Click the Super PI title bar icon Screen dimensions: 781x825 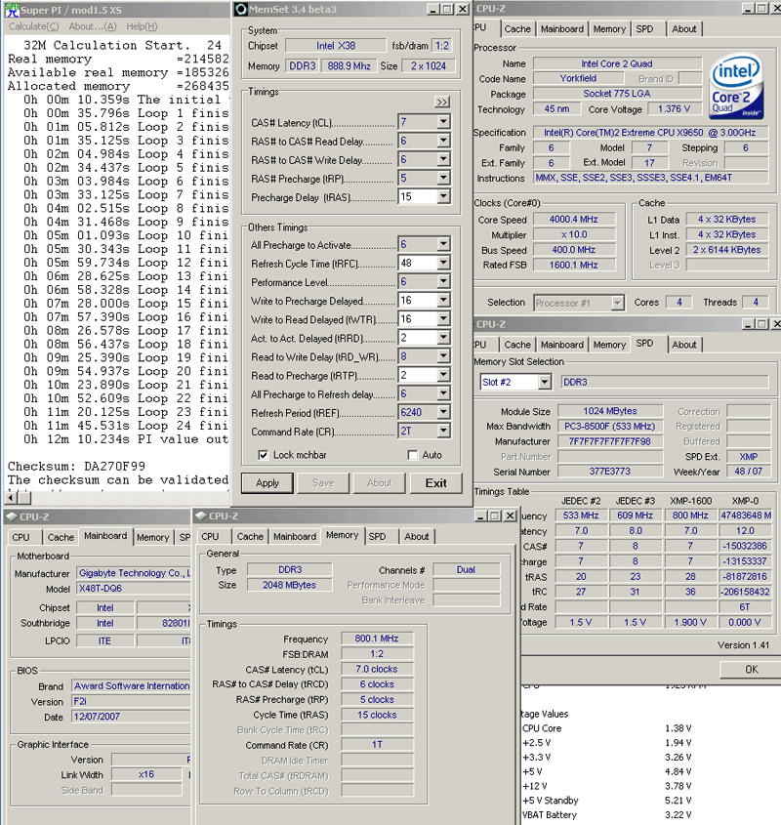[12, 10]
